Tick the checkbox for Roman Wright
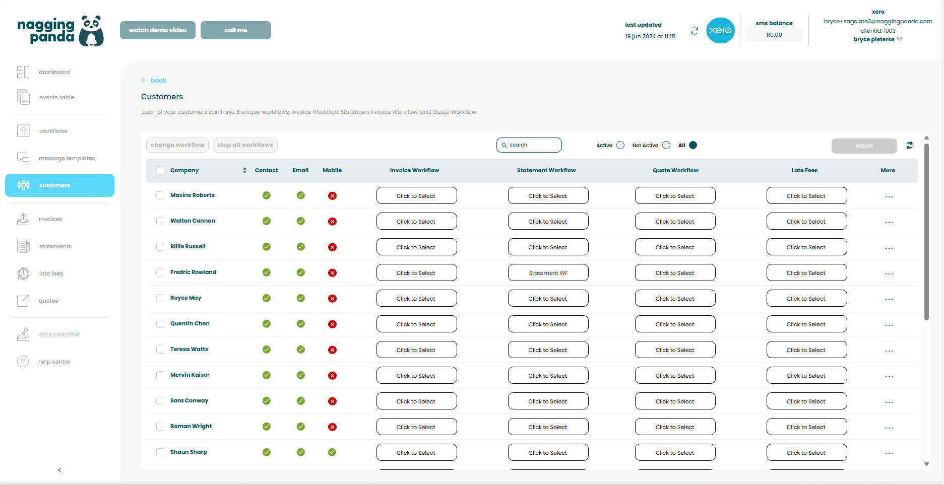Viewport: 944px width, 485px height. coord(160,427)
